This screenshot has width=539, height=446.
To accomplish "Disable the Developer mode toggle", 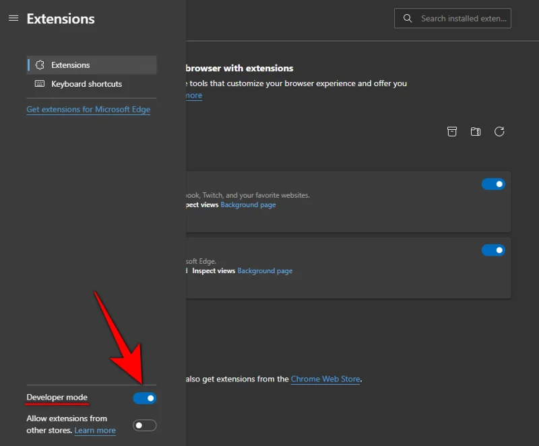I will click(x=145, y=398).
